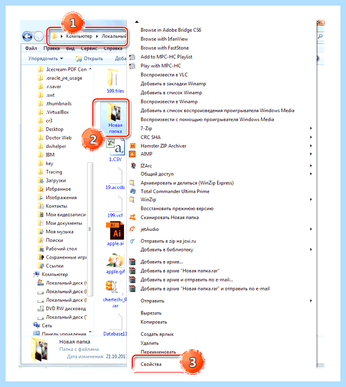The image size is (346, 387).
Task: Select the 599.files folder icon
Action: point(113,78)
